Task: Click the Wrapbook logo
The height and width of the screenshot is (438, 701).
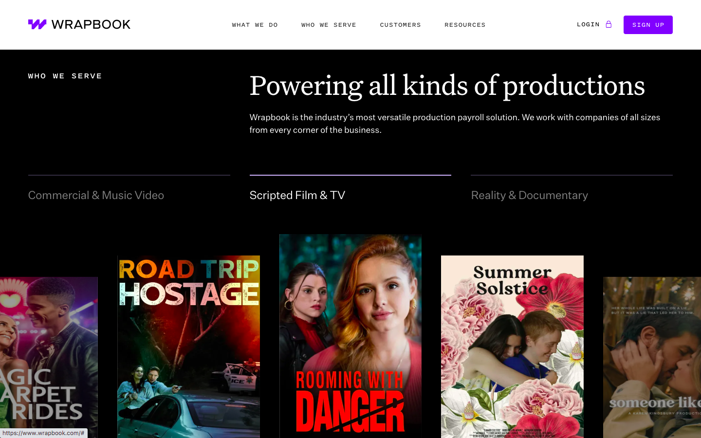Action: point(79,24)
